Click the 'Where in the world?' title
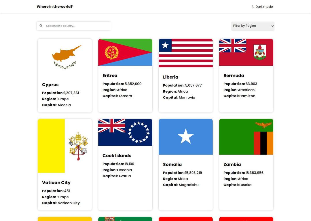 (x=55, y=7)
